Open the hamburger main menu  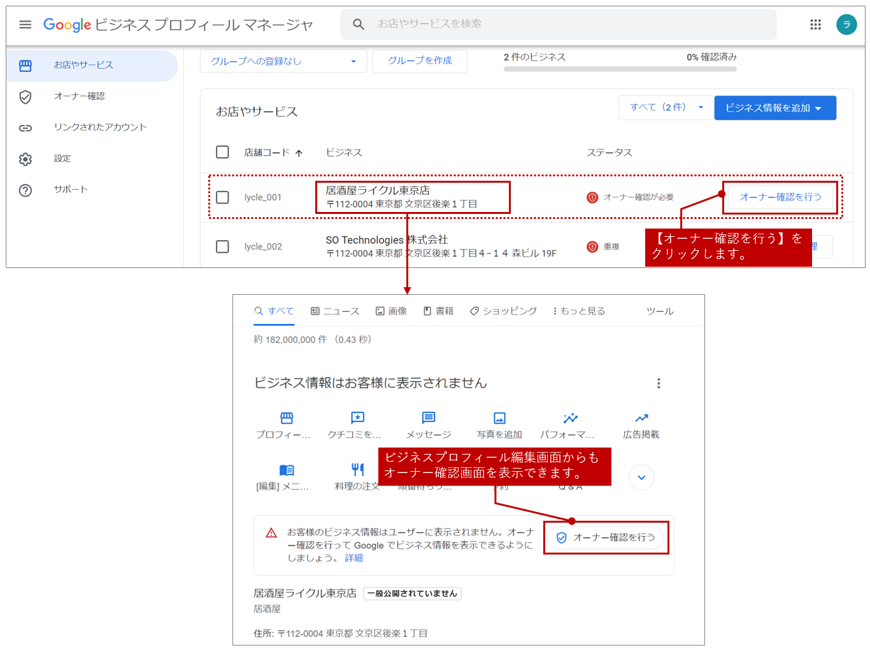pyautogui.click(x=25, y=25)
